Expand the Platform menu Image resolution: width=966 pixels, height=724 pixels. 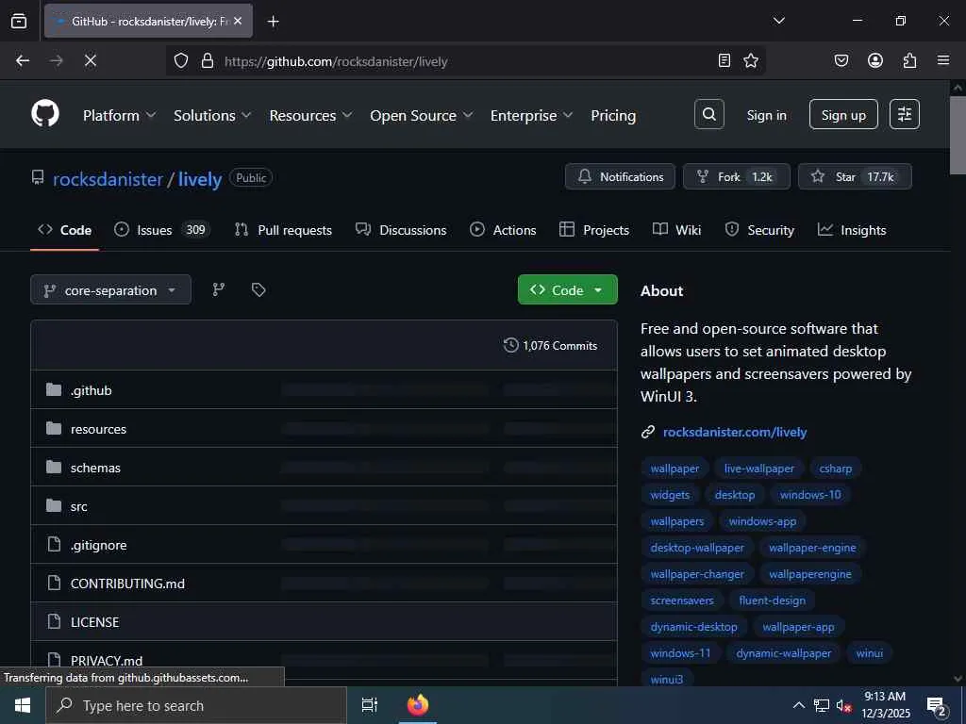coord(120,115)
